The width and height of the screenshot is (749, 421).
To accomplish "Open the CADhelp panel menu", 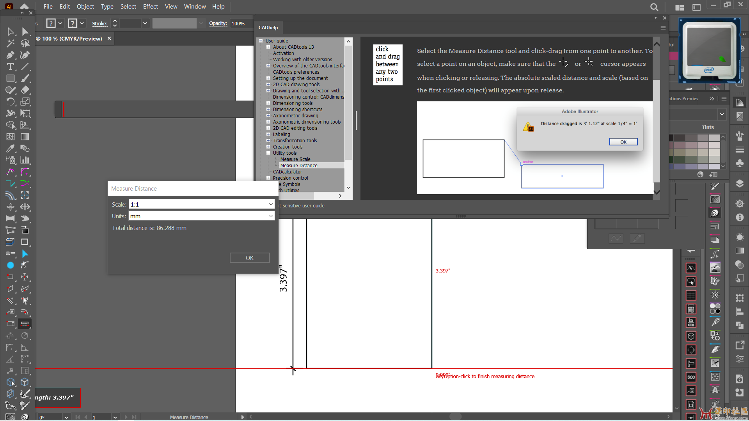I will (663, 28).
